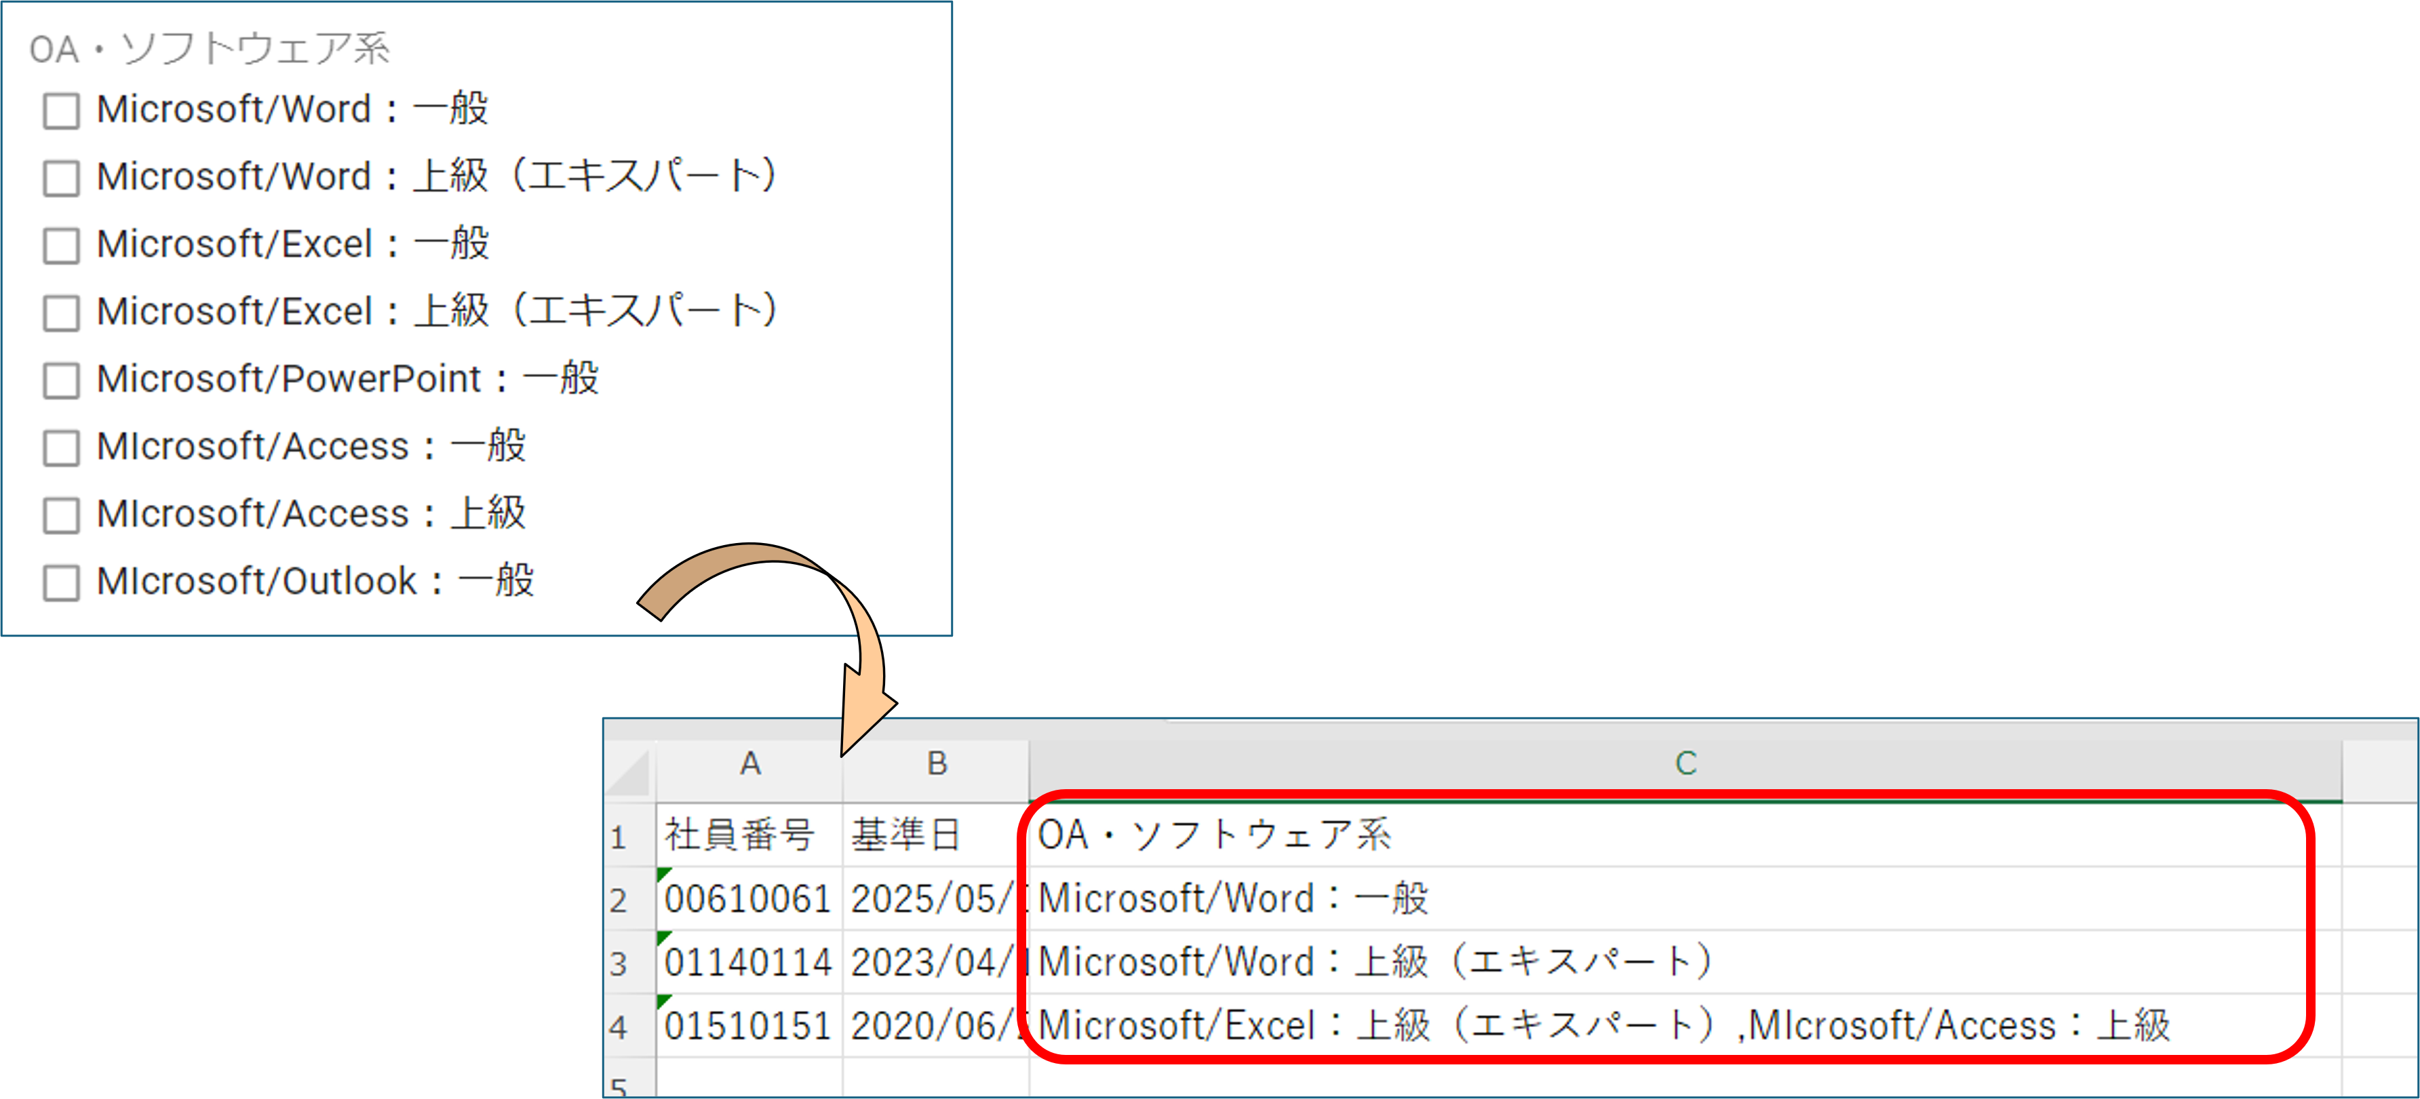Select column C header
Viewport: 2420px width, 1099px height.
tap(1686, 763)
